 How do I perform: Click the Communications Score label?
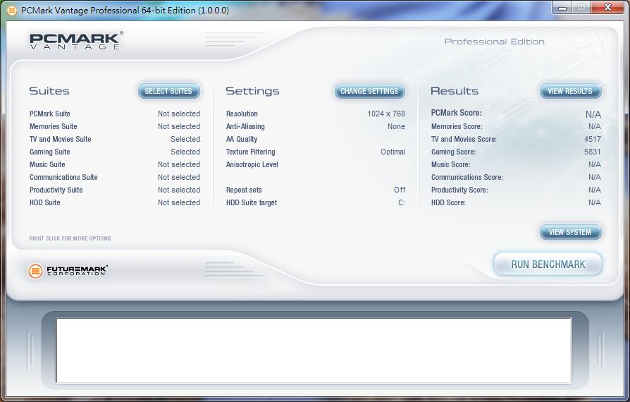point(467,177)
